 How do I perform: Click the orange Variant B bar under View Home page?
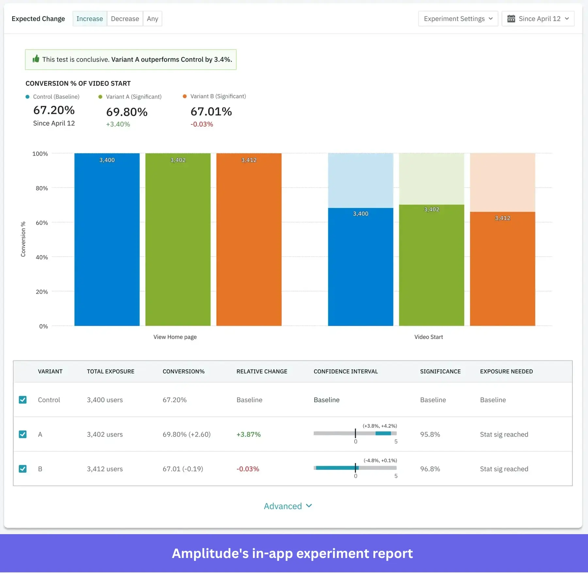tap(248, 238)
